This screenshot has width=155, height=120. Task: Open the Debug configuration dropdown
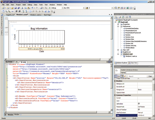[x=62, y=8]
